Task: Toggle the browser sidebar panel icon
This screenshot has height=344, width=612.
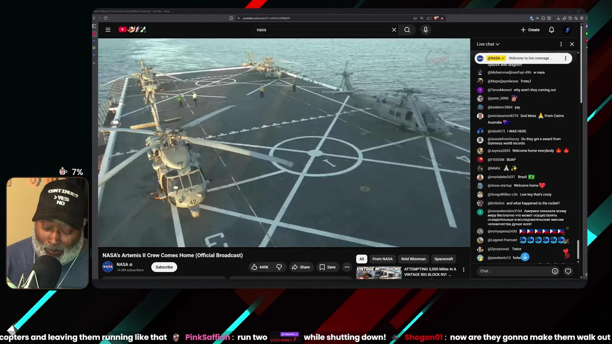Action: click(94, 26)
